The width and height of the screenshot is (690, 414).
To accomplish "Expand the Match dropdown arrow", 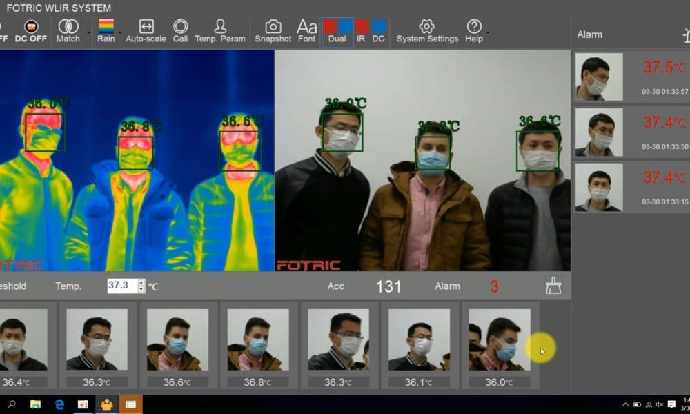I will tap(88, 32).
